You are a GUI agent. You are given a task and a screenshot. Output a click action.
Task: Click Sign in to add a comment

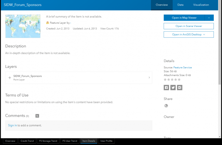(12, 125)
